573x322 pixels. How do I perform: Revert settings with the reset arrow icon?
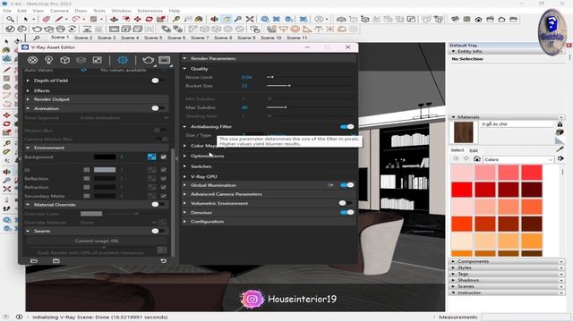pyautogui.click(x=163, y=260)
